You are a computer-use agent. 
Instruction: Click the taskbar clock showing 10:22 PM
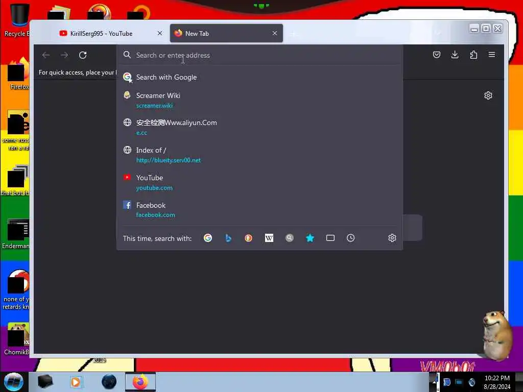(x=497, y=382)
